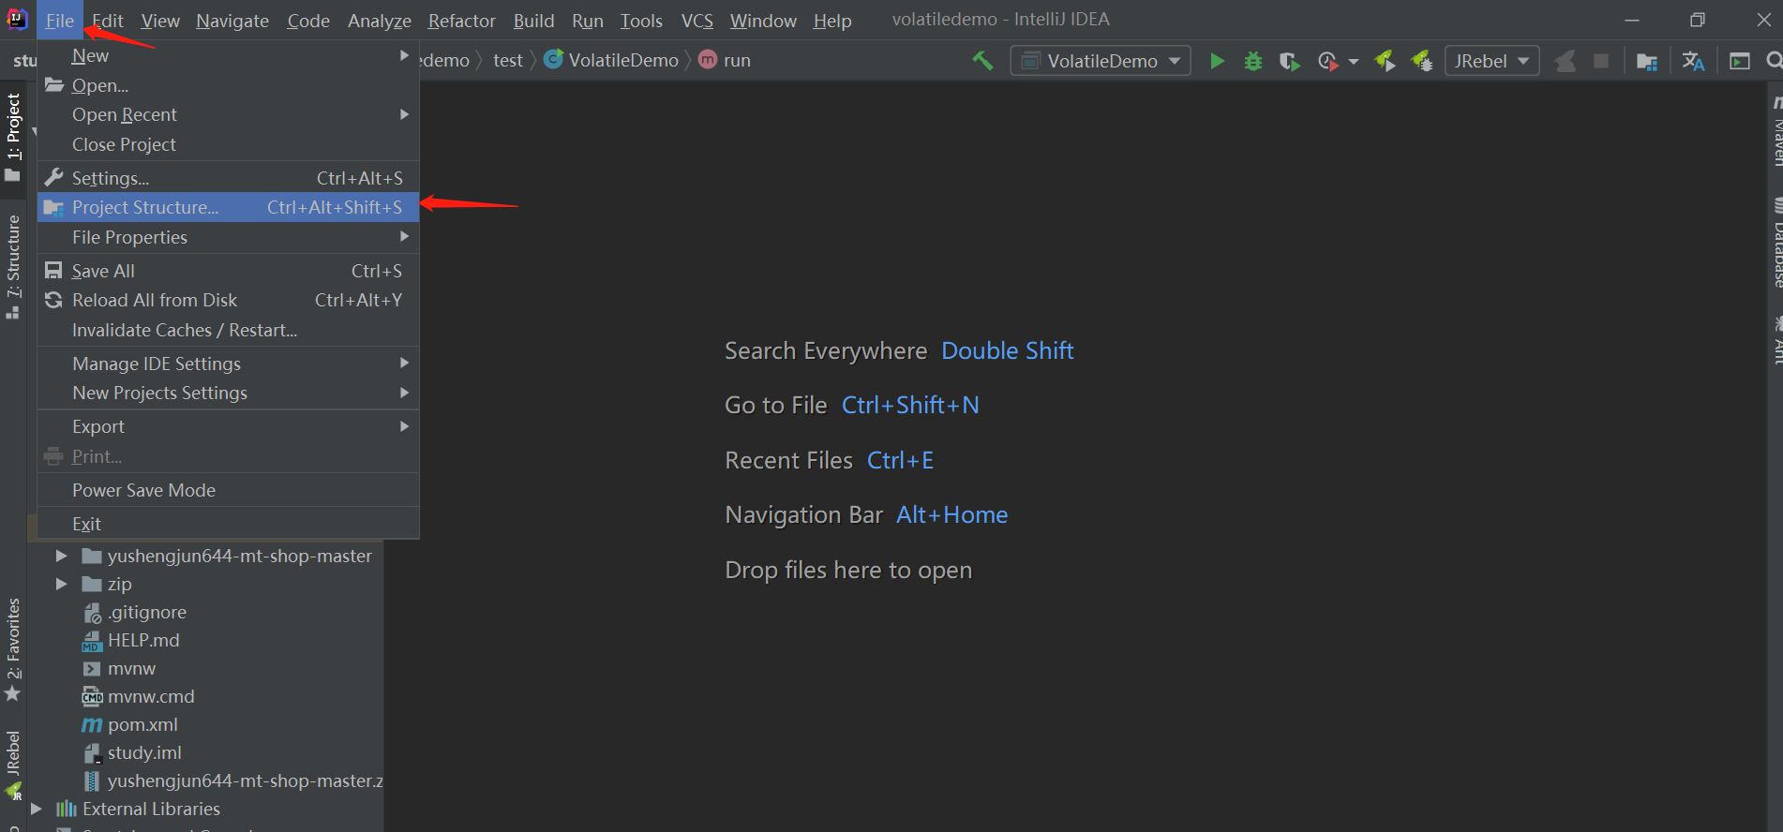
Task: Select .gitignore file in tree
Action: [146, 612]
